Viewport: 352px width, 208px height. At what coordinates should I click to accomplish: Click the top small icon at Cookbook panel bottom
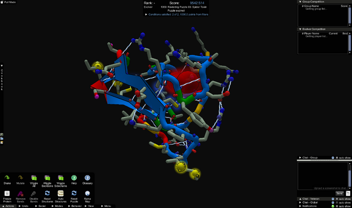[2, 134]
